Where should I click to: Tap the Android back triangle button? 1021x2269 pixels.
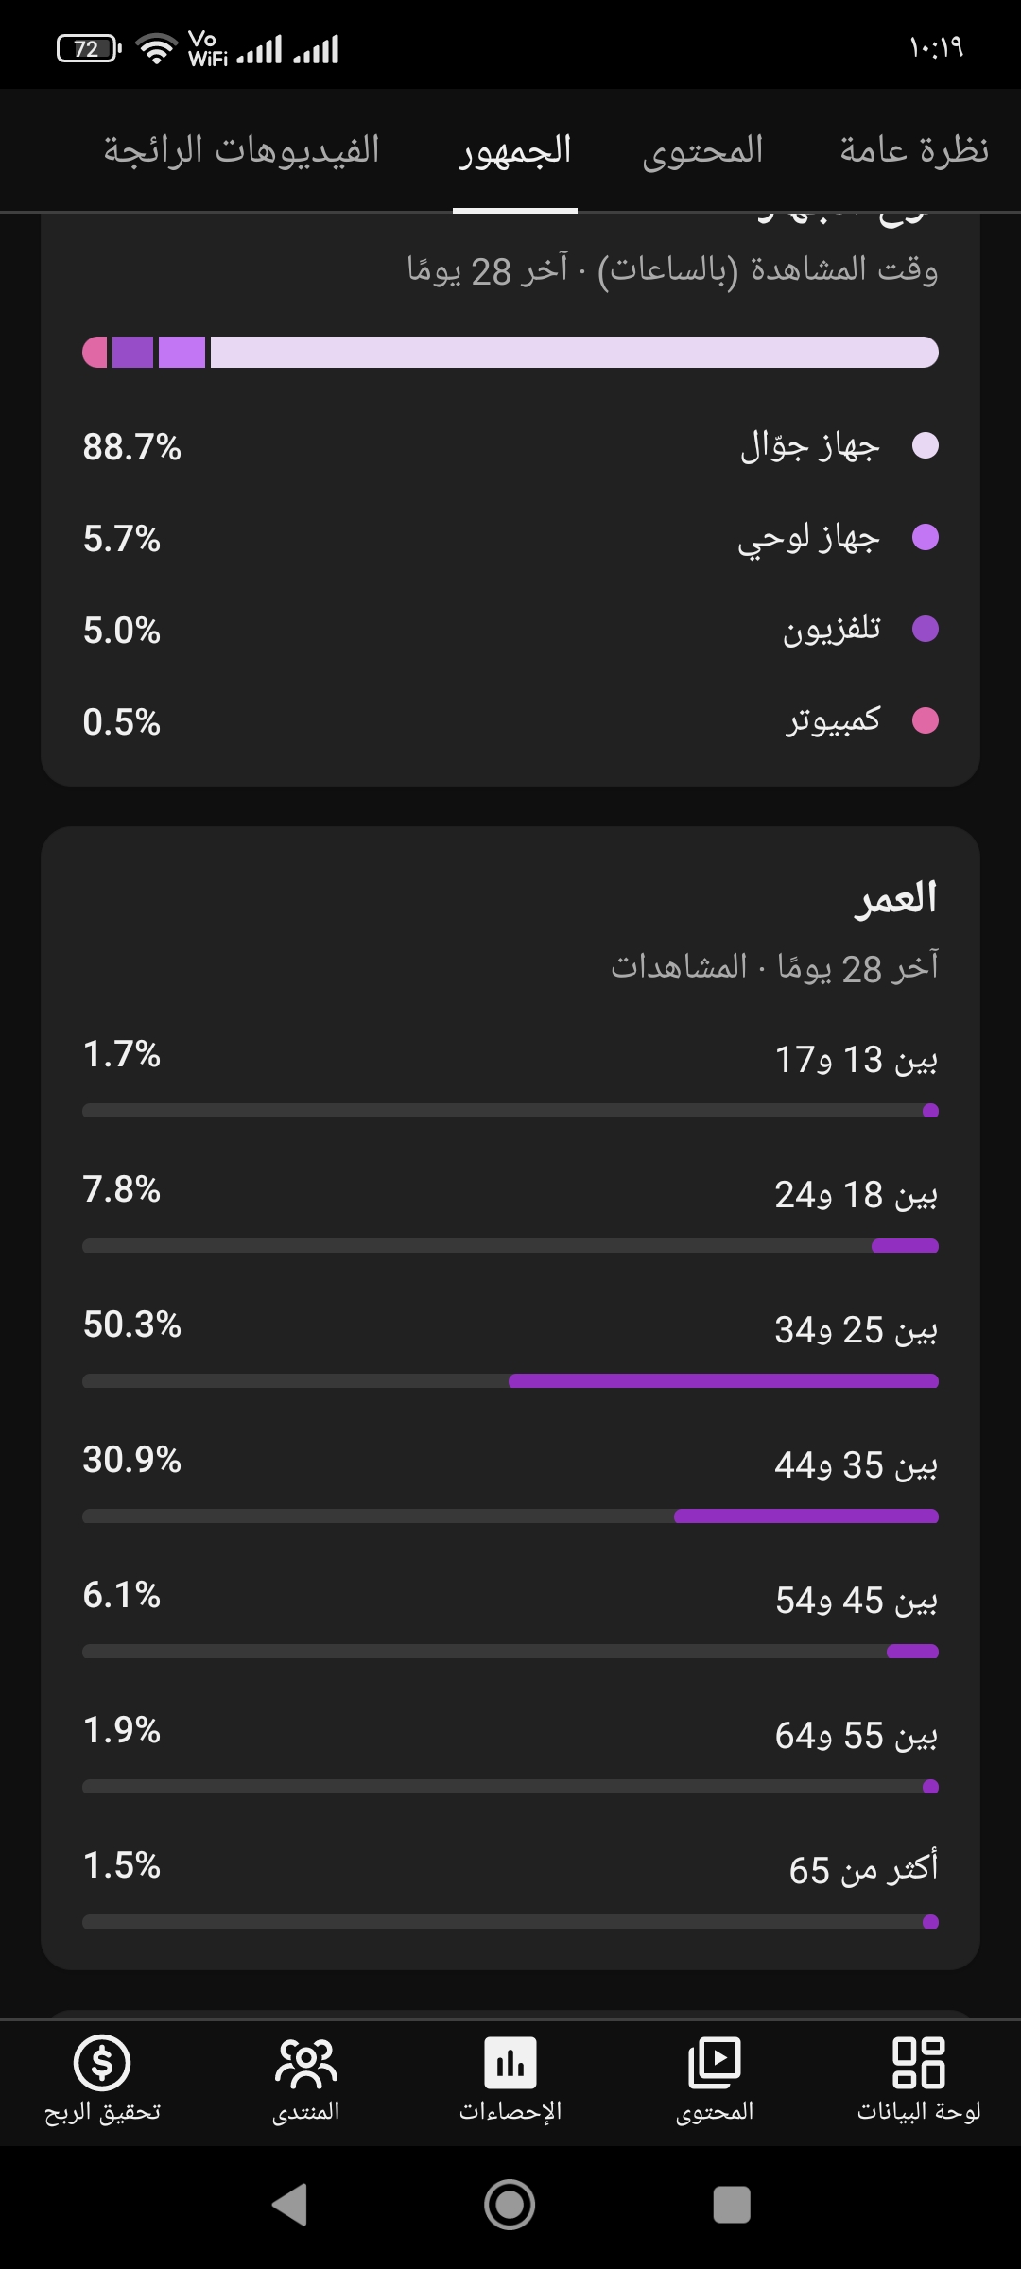click(x=289, y=2205)
